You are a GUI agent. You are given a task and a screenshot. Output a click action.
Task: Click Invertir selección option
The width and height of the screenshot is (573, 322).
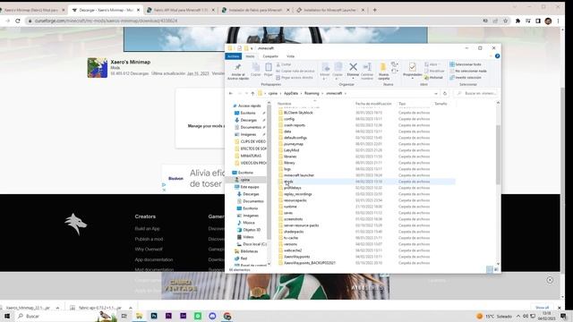coord(466,78)
